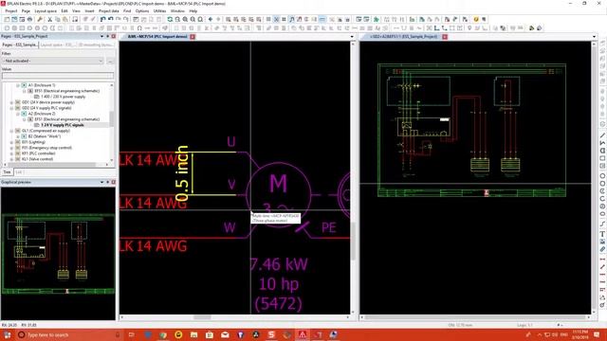This screenshot has width=607, height=341.
Task: Switch to the PLC import demo page tab
Action: click(157, 37)
